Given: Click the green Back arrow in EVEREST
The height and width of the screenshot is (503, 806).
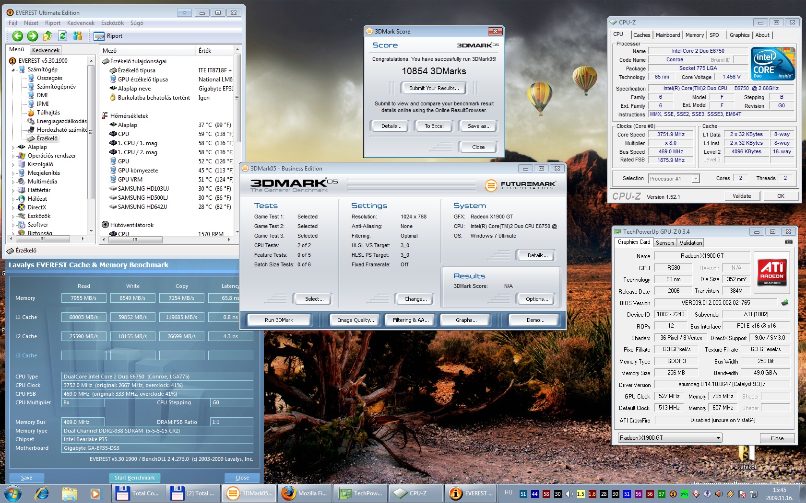Looking at the screenshot, I should coord(18,36).
